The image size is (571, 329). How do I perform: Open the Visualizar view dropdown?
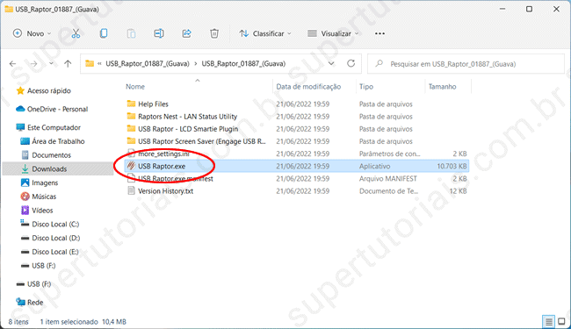(333, 33)
